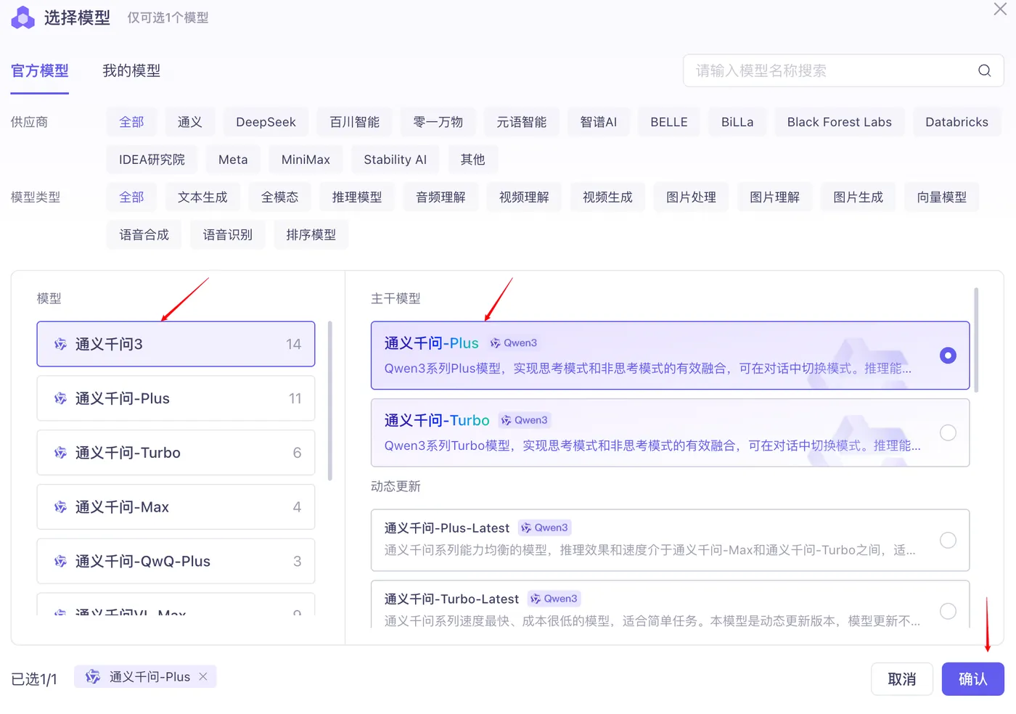Open the 通义千问-Max model family

(176, 507)
